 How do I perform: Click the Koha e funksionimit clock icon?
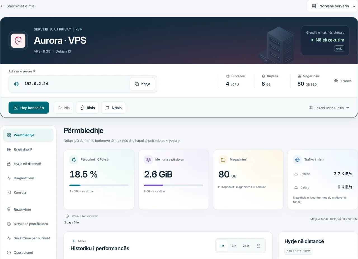click(x=67, y=216)
